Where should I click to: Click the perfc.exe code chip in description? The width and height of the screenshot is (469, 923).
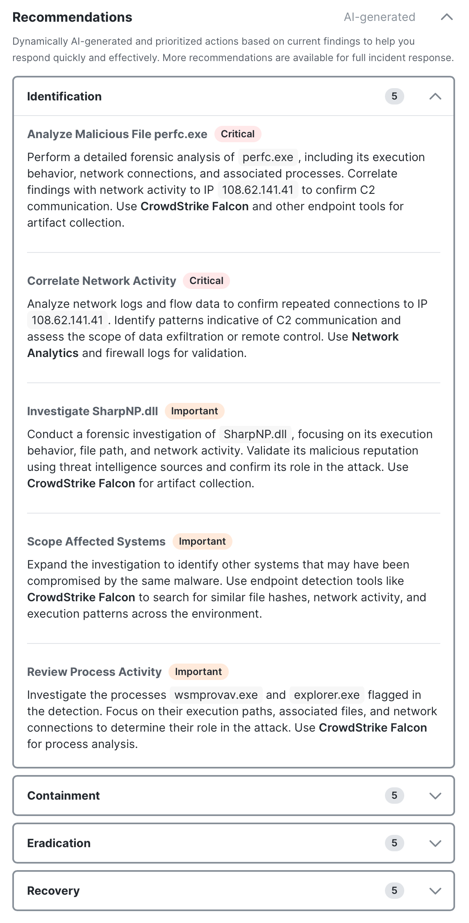[268, 157]
